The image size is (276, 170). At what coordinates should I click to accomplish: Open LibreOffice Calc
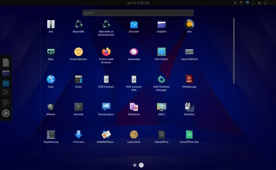tap(189, 134)
